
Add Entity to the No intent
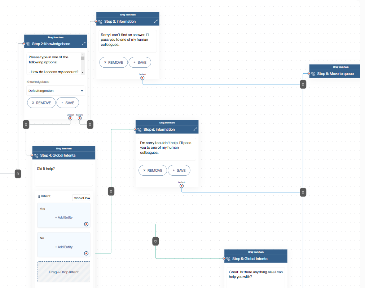(x=64, y=247)
